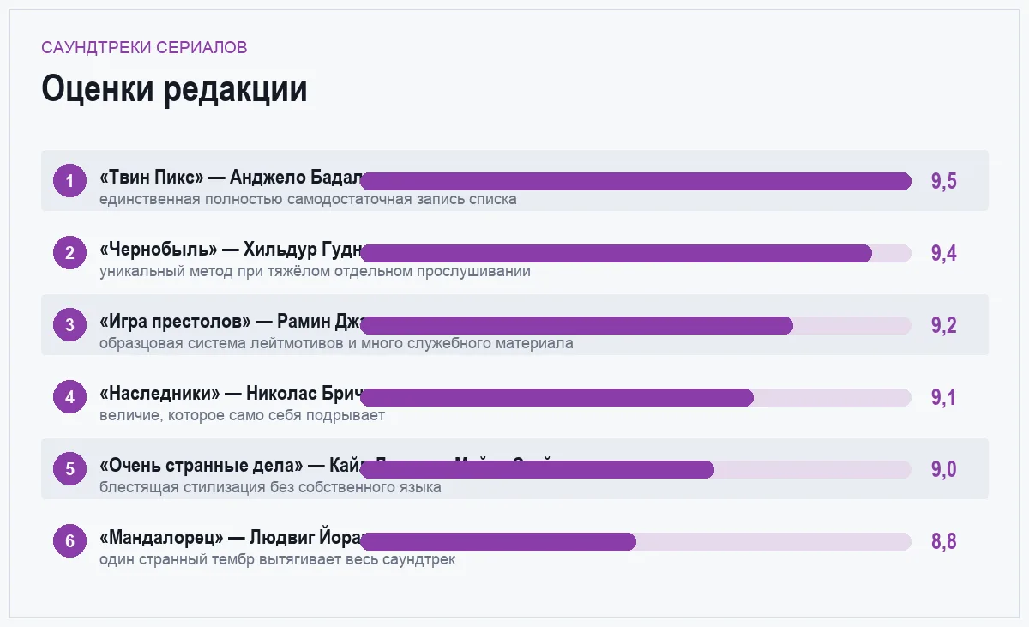Click the rank 2 purple circle badge

coord(70,253)
